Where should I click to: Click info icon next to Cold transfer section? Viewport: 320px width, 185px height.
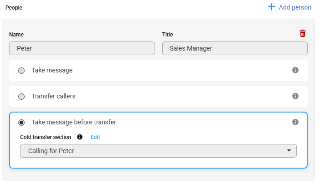click(80, 137)
